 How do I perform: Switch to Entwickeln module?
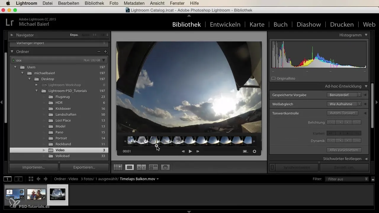click(x=225, y=25)
